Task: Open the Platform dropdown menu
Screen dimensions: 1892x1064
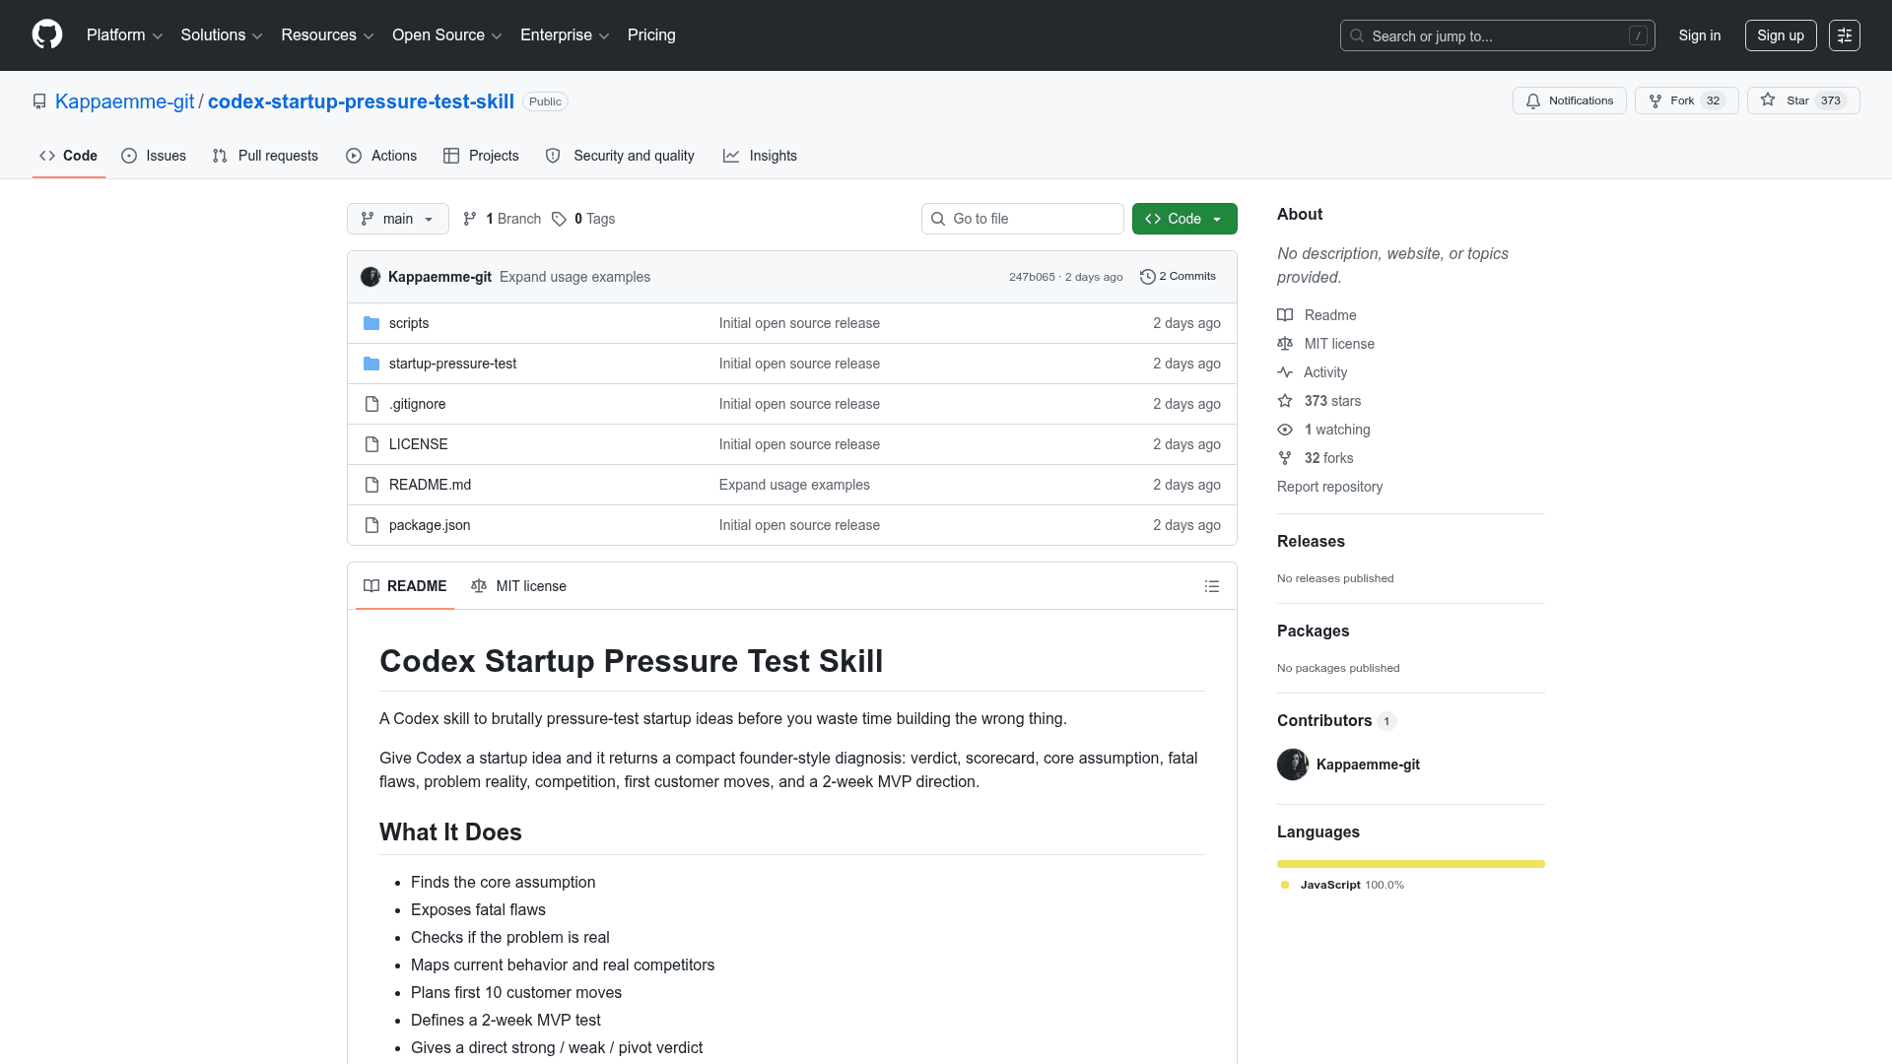Action: (x=124, y=34)
